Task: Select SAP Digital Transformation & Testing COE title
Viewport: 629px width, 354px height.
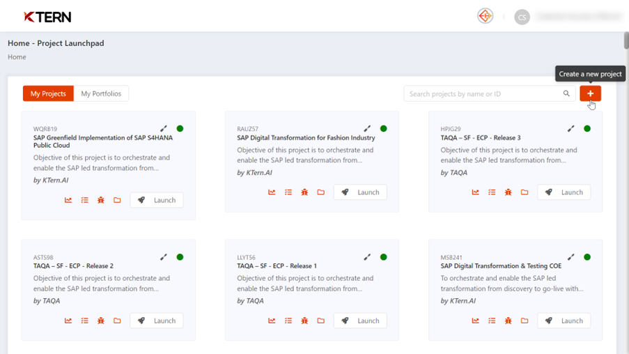Action: click(x=501, y=265)
